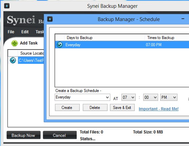The height and width of the screenshot is (146, 189).
Task: Click the Delete schedule button
Action: (x=95, y=107)
